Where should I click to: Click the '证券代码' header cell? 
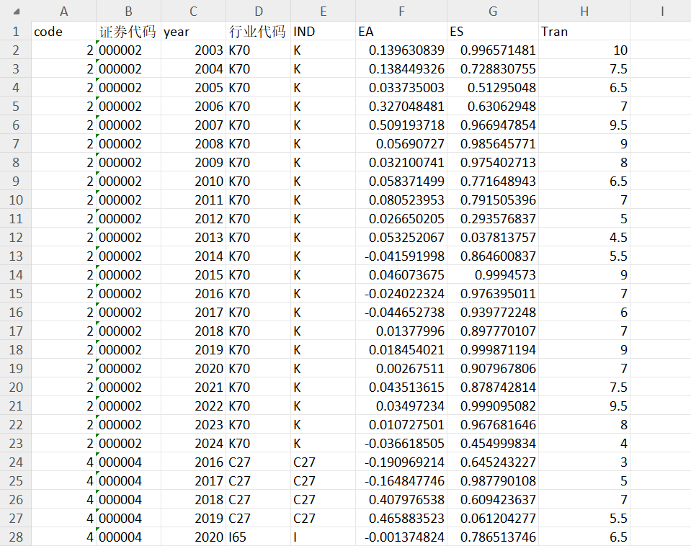coord(129,31)
